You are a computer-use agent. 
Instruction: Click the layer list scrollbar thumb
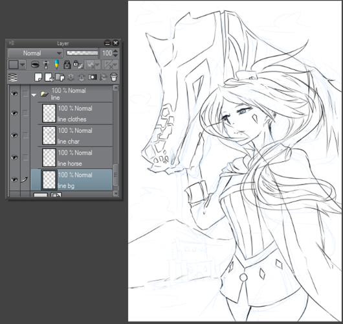click(x=116, y=174)
